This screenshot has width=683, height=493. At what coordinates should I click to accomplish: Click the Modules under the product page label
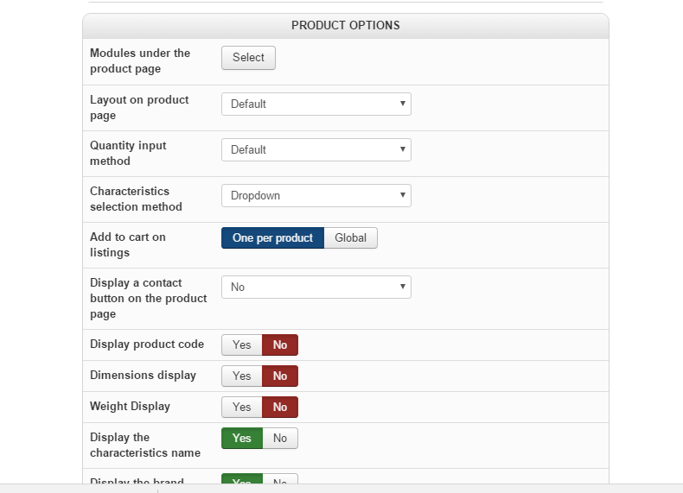pyautogui.click(x=140, y=61)
